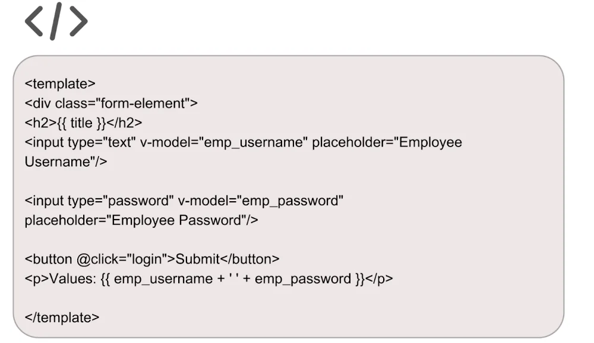Click the {{ title }} expression

[x=81, y=123]
